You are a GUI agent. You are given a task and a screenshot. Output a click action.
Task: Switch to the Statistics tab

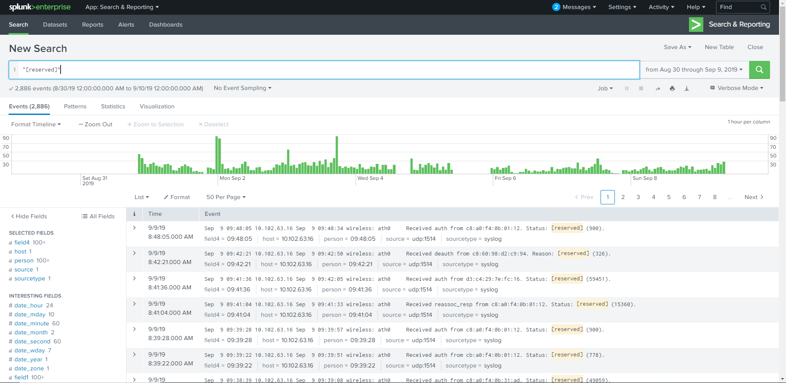point(113,106)
